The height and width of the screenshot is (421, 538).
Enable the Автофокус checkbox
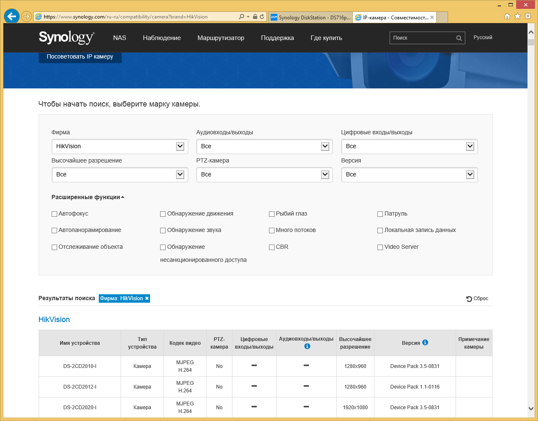coord(54,214)
